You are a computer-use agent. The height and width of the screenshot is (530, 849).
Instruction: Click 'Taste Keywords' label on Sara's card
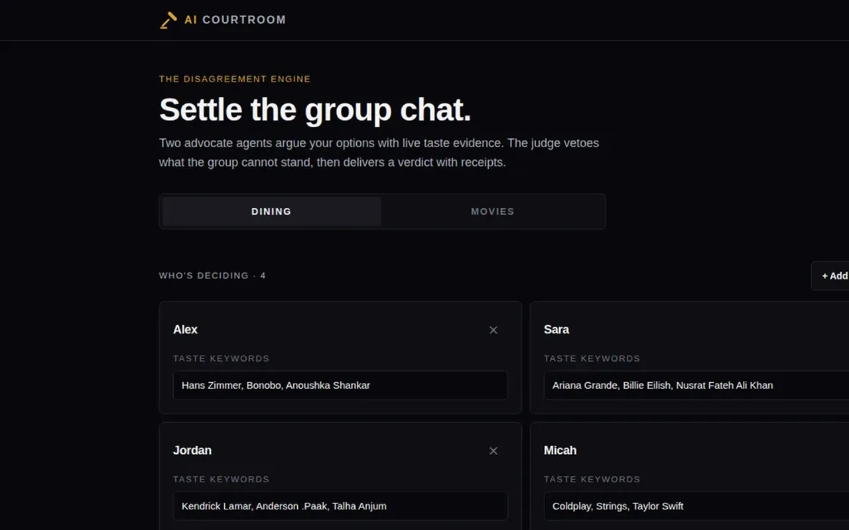pos(592,358)
